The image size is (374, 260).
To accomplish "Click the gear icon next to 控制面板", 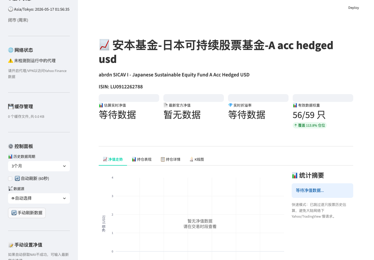I will tap(11, 146).
